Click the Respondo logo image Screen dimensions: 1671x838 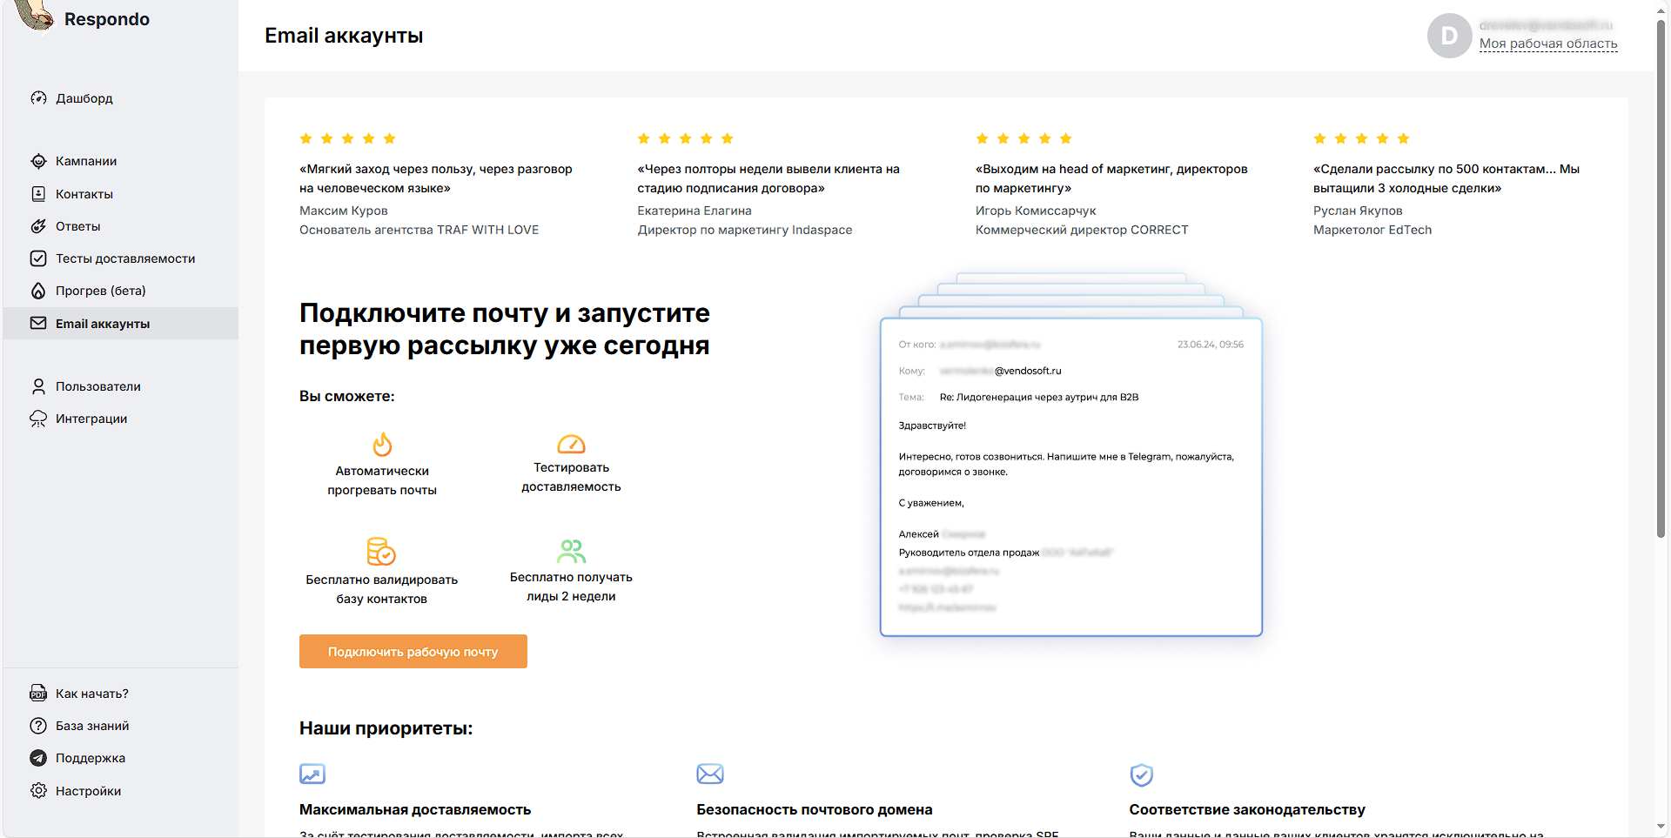[35, 17]
